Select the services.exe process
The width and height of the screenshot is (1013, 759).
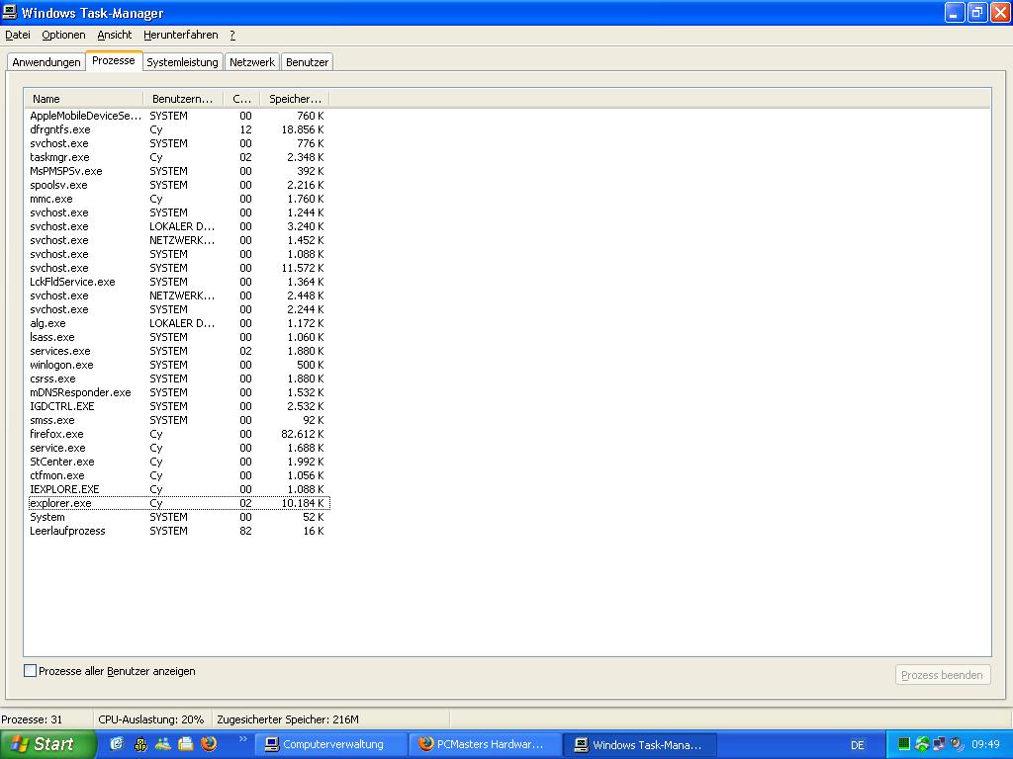[x=178, y=351]
